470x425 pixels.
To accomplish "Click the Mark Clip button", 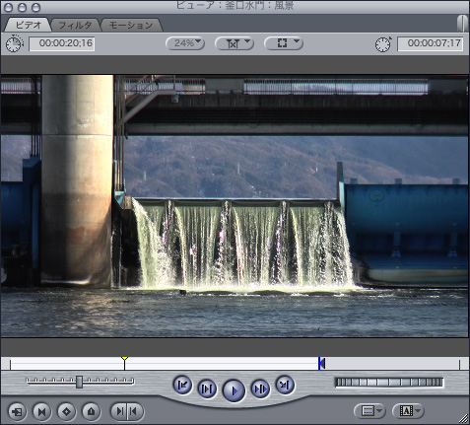I will click(42, 411).
